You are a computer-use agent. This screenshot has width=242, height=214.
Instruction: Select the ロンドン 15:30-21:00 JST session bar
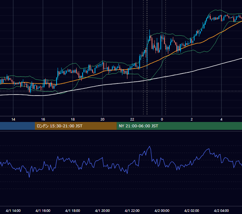pyautogui.click(x=75, y=126)
